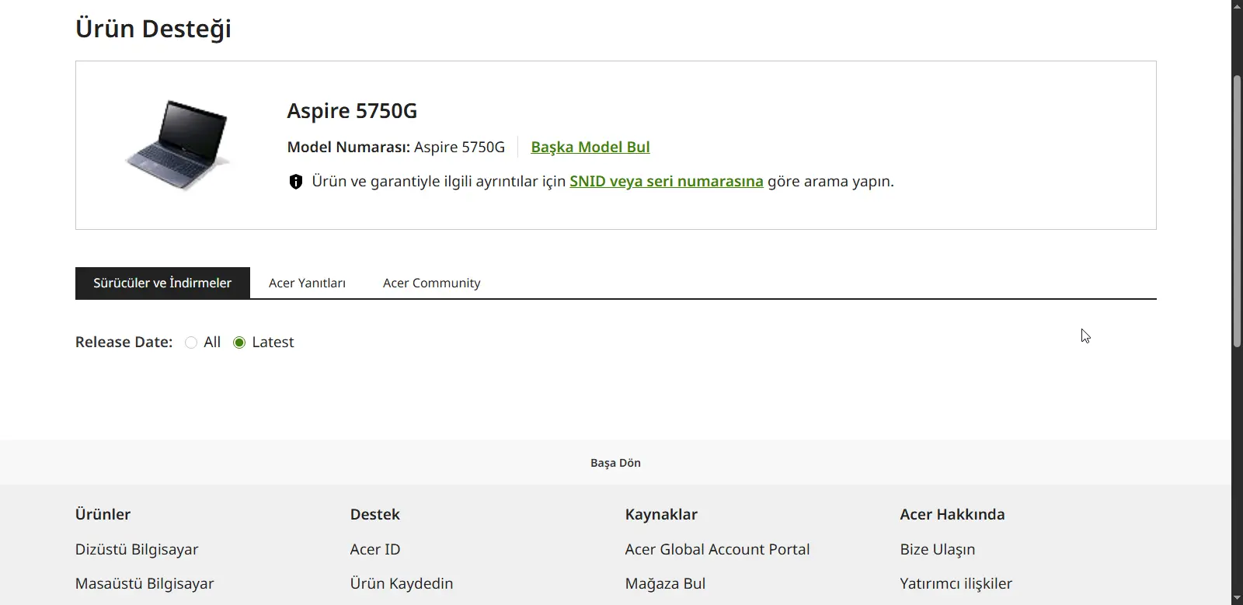Click the scrollbar up arrow

[1237, 6]
